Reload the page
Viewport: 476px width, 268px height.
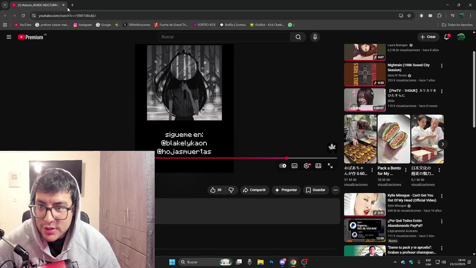pyautogui.click(x=23, y=16)
